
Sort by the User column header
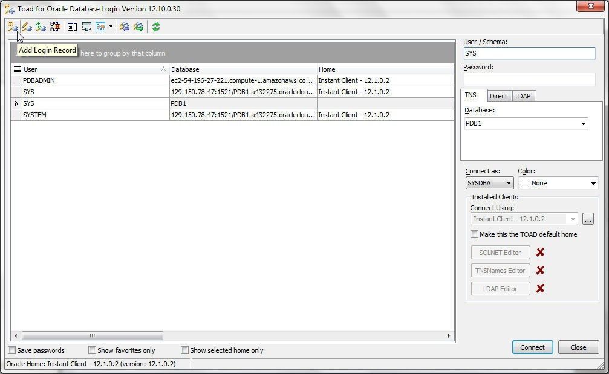[x=95, y=69]
